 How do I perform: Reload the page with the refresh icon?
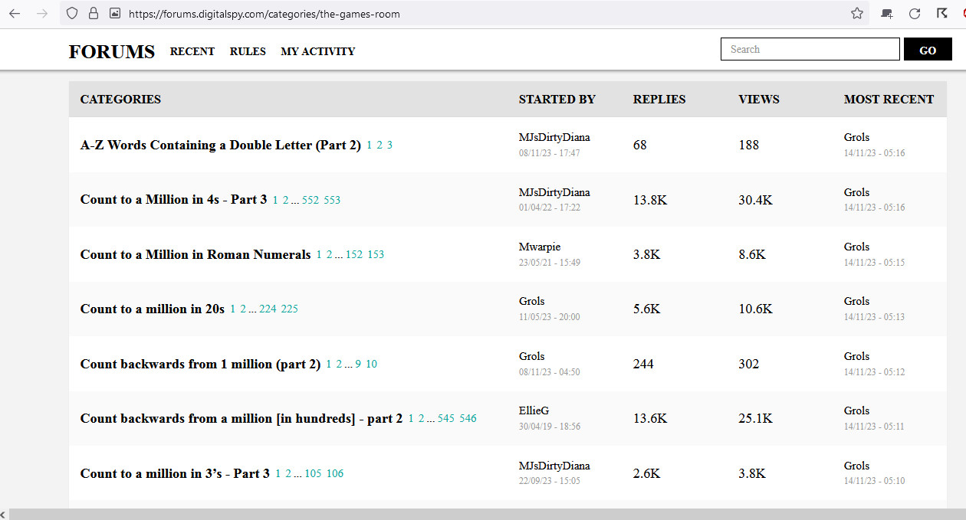pos(915,14)
